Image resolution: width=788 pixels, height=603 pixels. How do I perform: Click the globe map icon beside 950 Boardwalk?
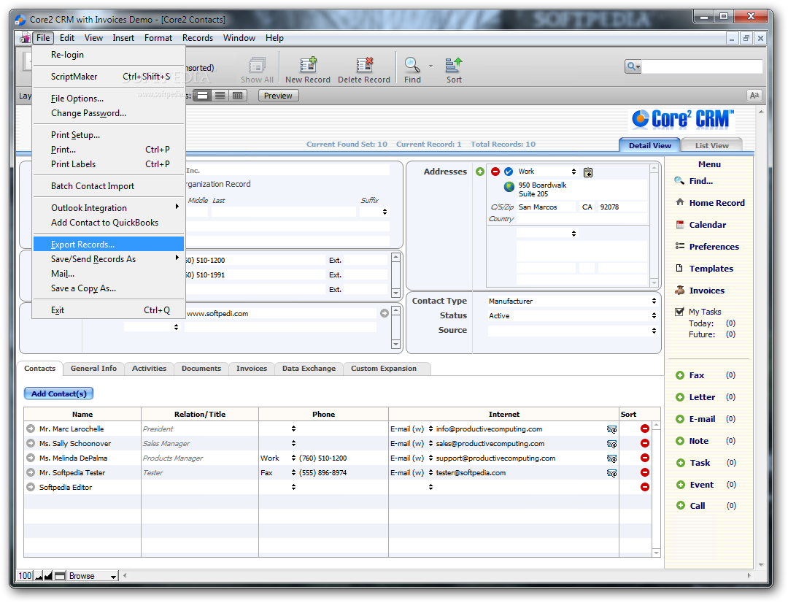(x=509, y=187)
